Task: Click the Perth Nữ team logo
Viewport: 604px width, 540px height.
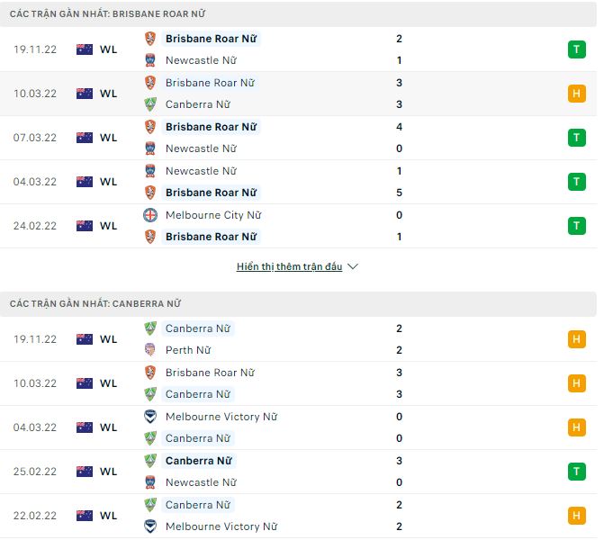Action: (150, 350)
